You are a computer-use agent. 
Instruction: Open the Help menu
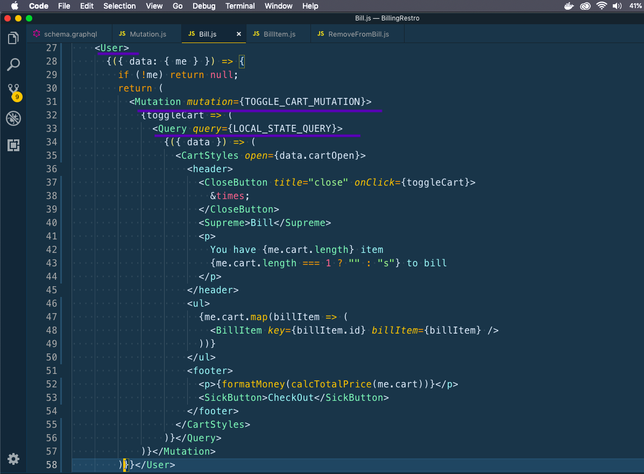[310, 6]
